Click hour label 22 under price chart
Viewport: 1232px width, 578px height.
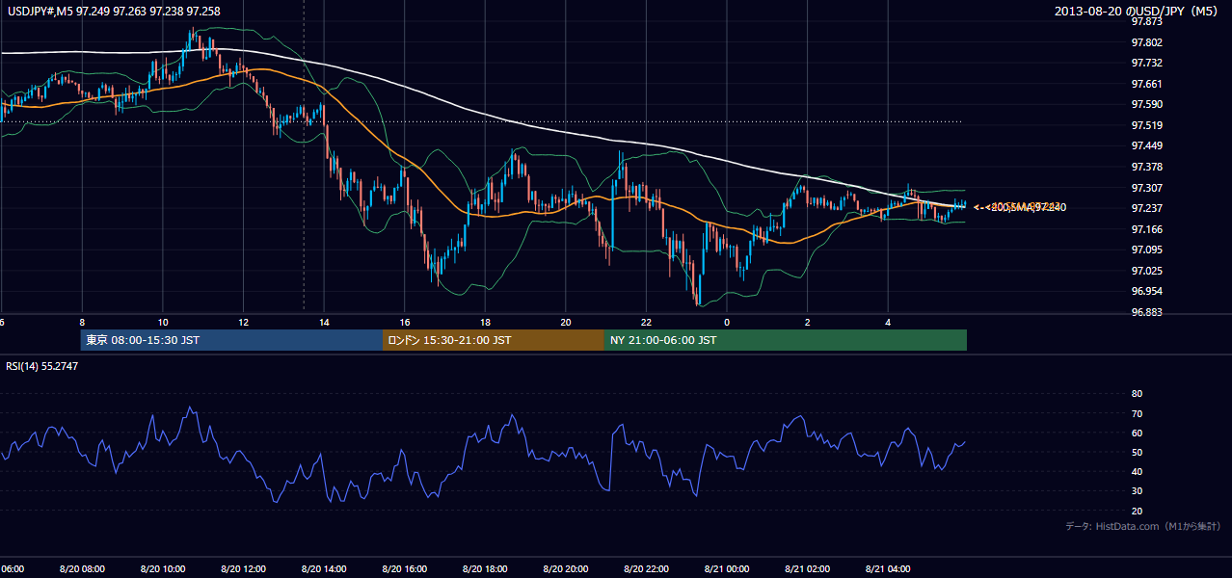point(646,323)
